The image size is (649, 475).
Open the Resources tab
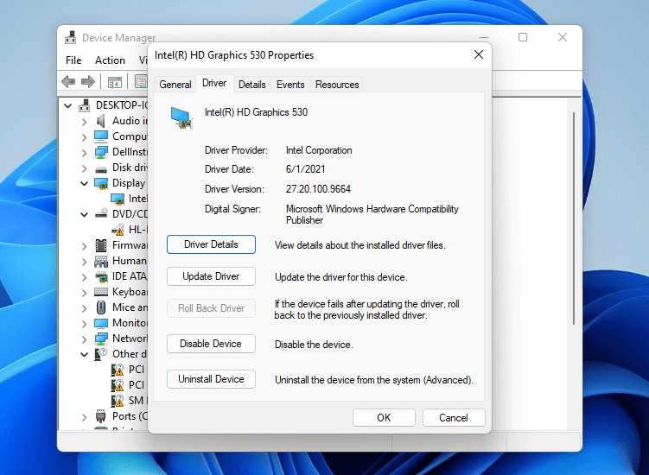point(337,85)
